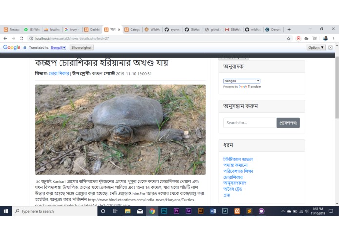This screenshot has height=241, width=339.
Task: Click the network icon in system tray
Action: tap(301, 211)
